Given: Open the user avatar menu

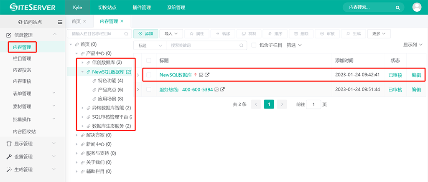Looking at the screenshot, I should click(417, 7).
